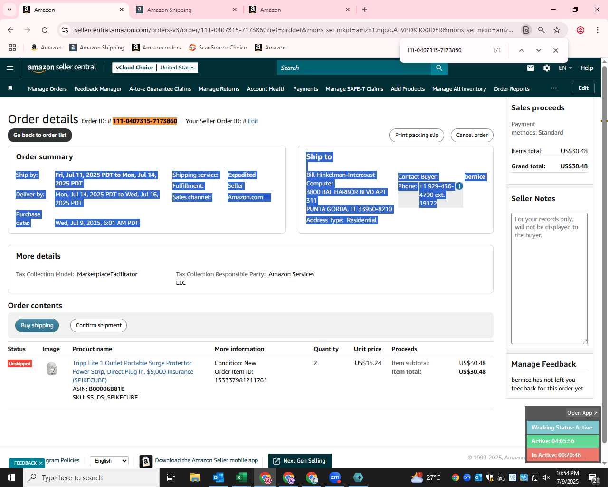Open the English language select box
This screenshot has width=608, height=487.
coord(109,461)
